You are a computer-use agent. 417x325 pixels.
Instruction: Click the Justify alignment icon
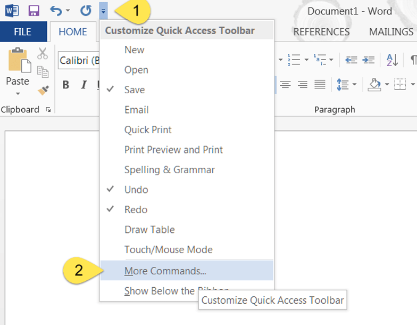(x=320, y=85)
